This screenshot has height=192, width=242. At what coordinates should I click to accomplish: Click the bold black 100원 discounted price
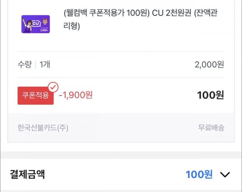click(210, 95)
